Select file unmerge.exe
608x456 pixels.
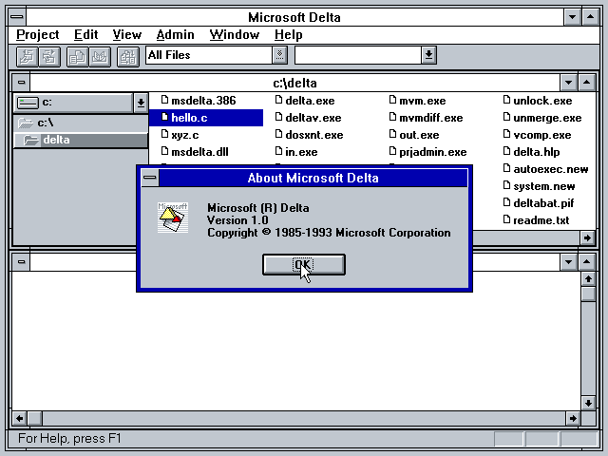[547, 118]
